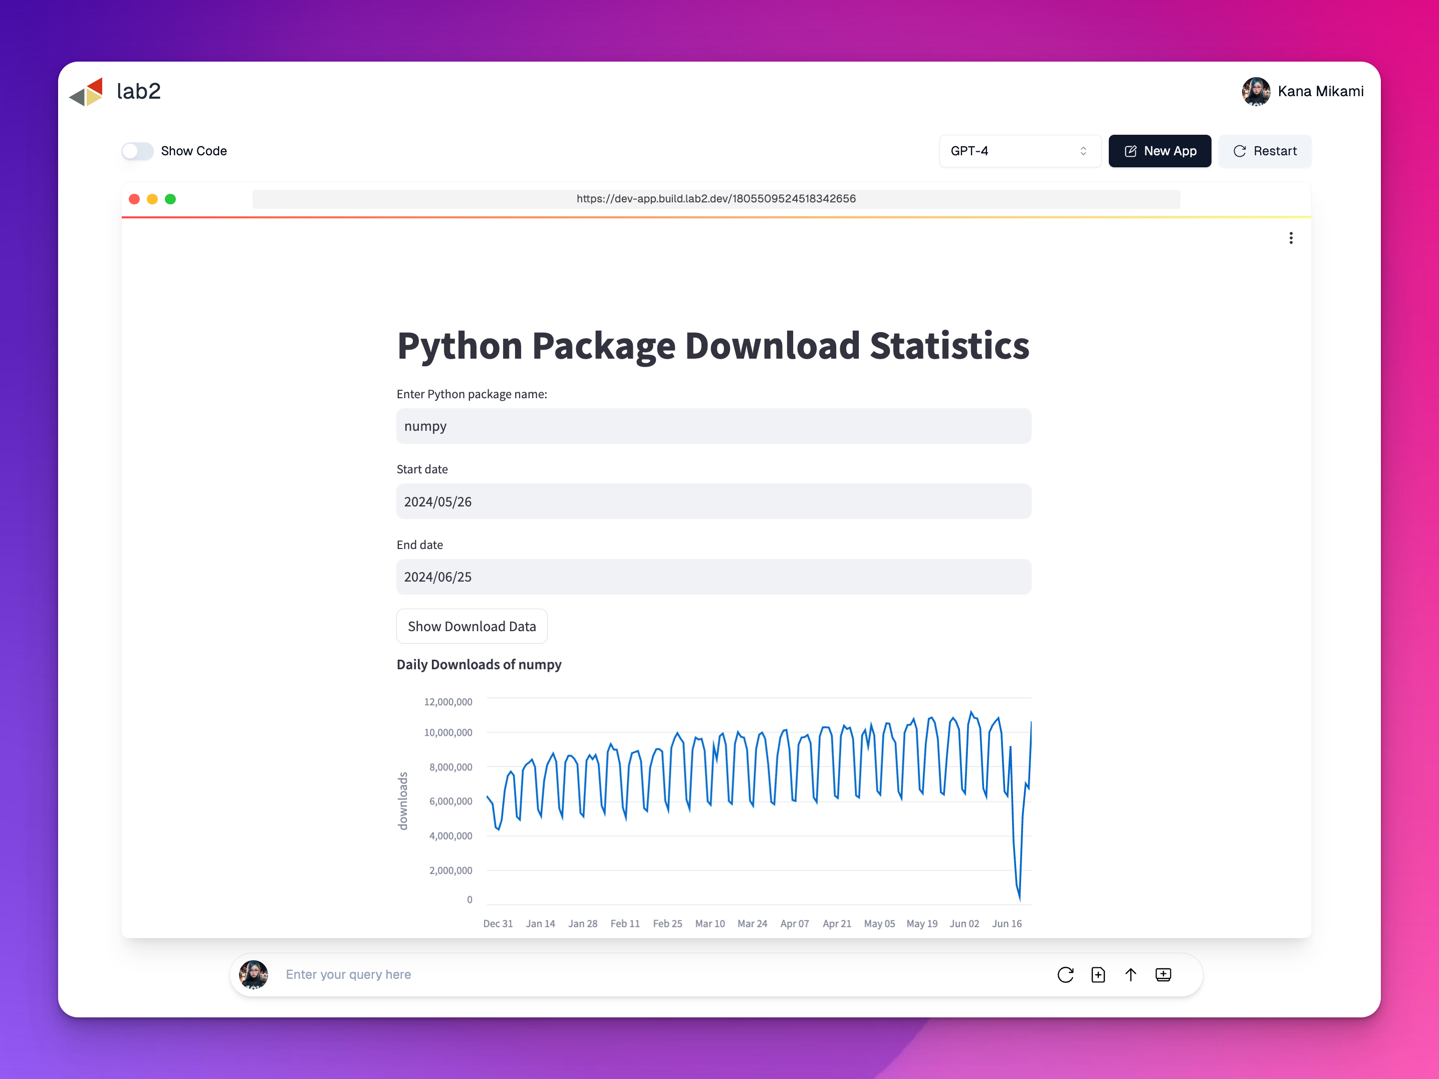1439x1079 pixels.
Task: Click the 2,000,000 y-axis label
Action: pyautogui.click(x=451, y=870)
